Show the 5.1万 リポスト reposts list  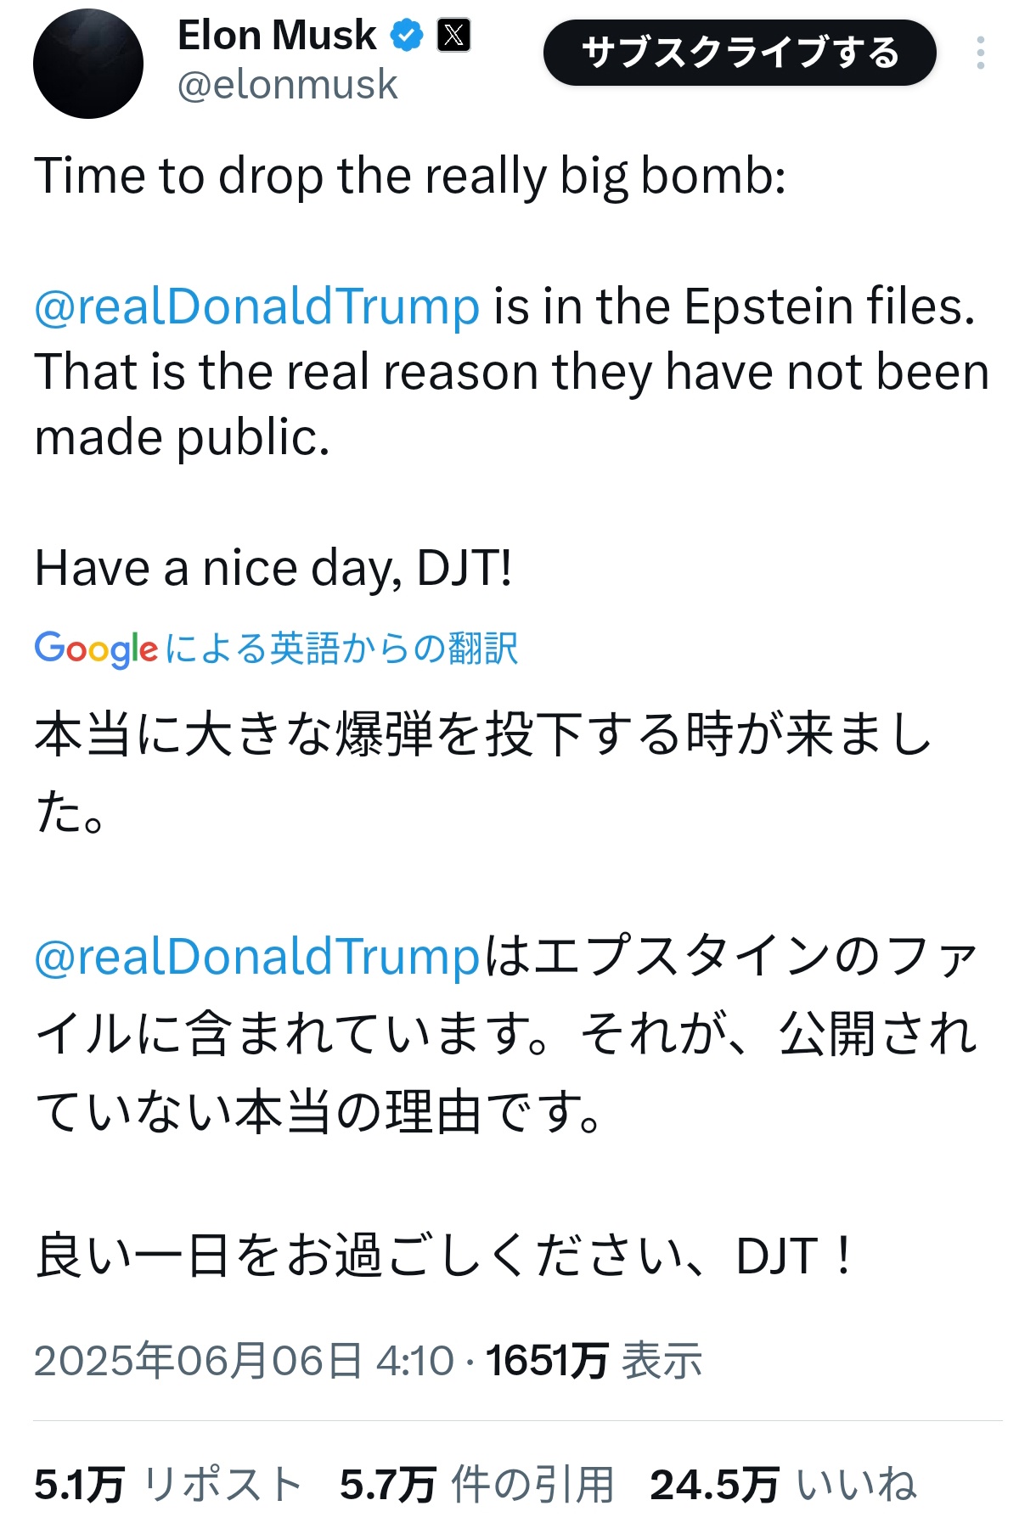click(x=168, y=1485)
